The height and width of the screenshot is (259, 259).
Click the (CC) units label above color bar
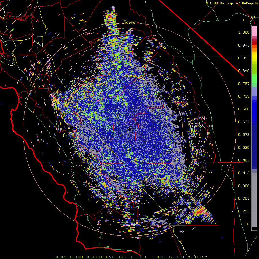point(246,20)
